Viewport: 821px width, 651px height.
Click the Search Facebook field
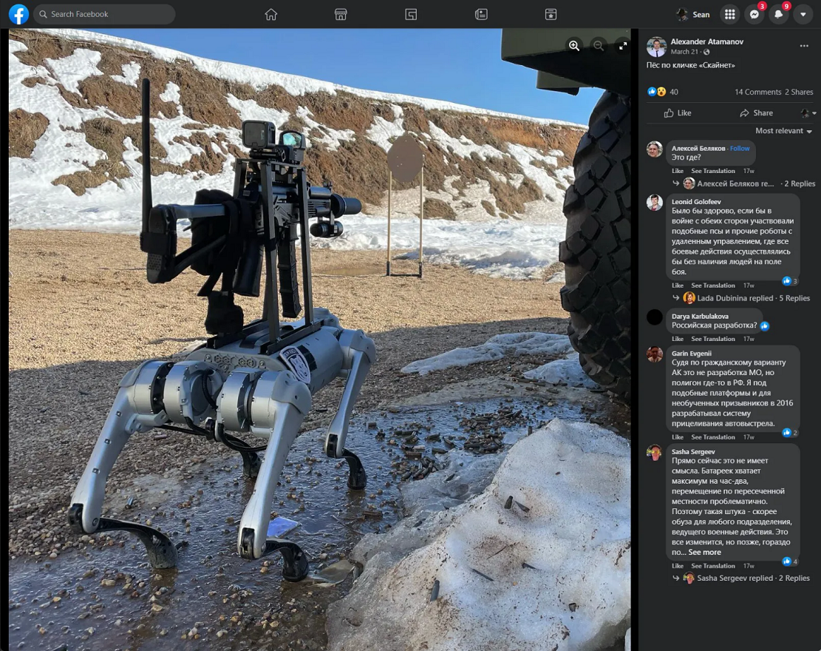pyautogui.click(x=103, y=14)
